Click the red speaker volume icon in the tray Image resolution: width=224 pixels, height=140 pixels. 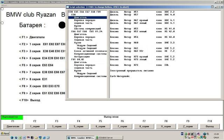click(x=189, y=134)
